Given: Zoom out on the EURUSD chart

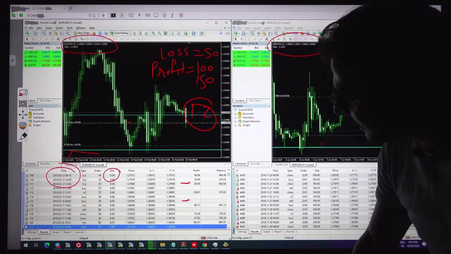Looking at the screenshot, I should tap(159, 33).
